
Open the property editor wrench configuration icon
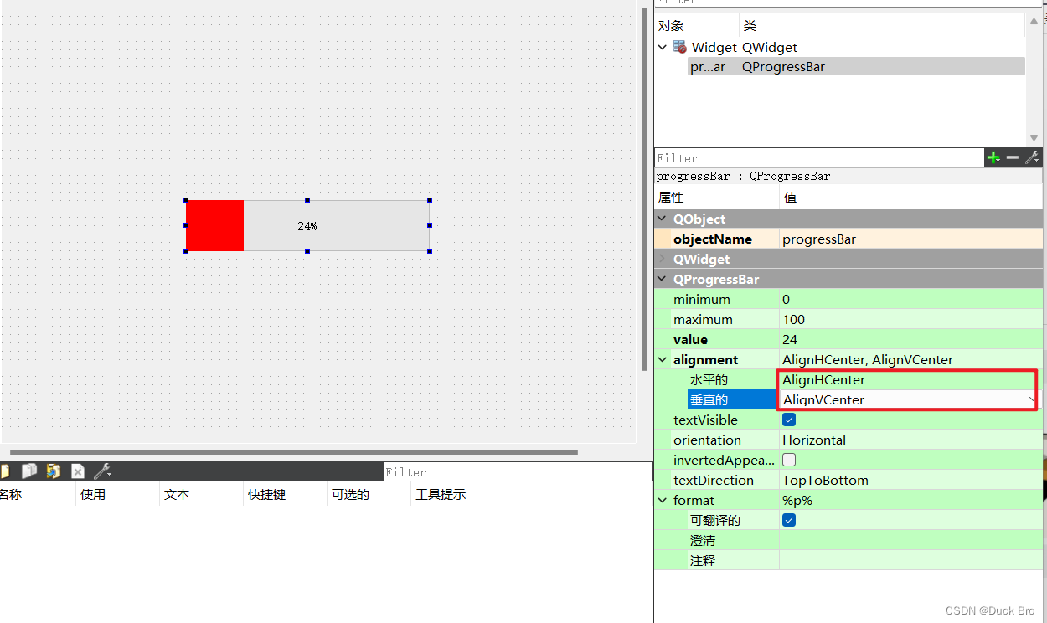pos(1032,157)
